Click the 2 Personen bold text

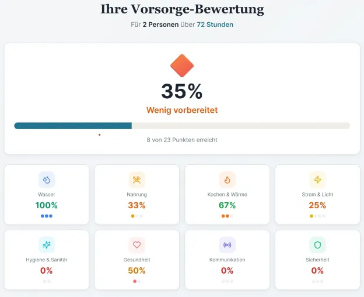tap(160, 25)
